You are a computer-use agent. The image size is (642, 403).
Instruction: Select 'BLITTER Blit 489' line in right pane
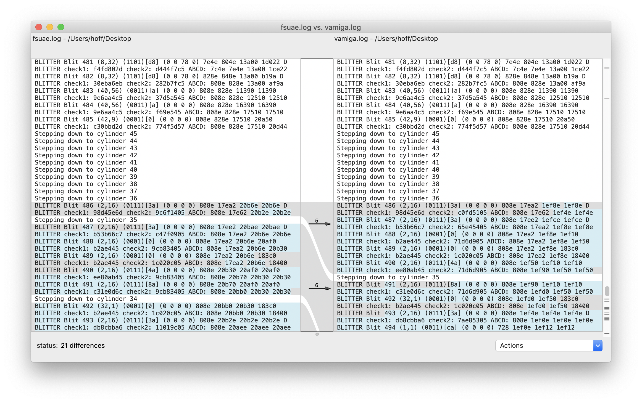458,249
